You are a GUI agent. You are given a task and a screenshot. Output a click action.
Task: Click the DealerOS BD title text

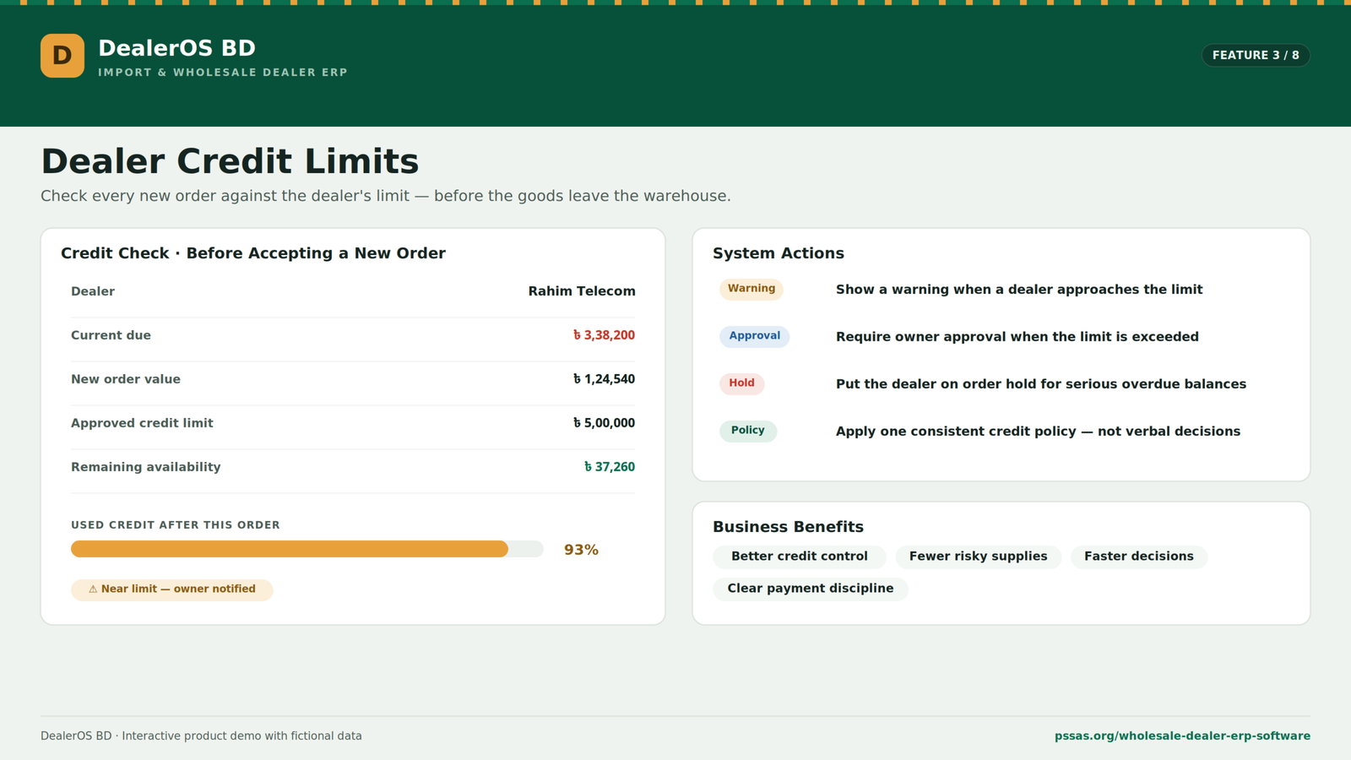(x=176, y=48)
